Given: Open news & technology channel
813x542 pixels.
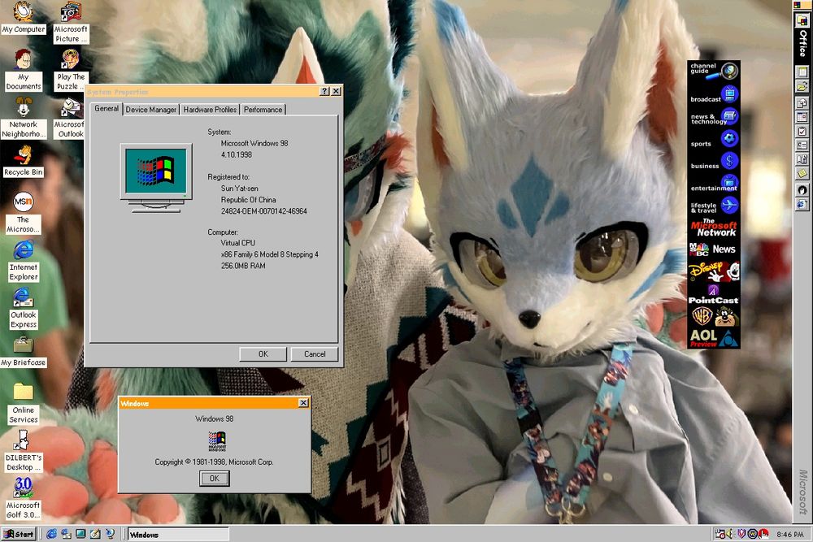Looking at the screenshot, I should [714, 118].
